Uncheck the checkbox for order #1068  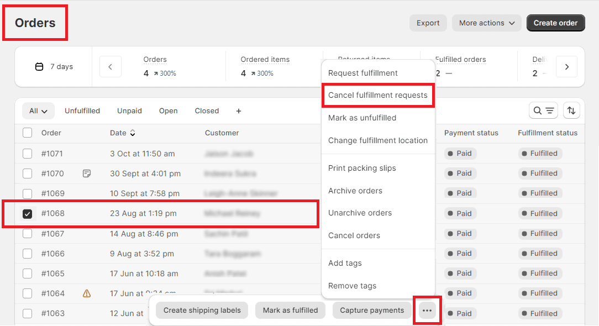pos(28,214)
